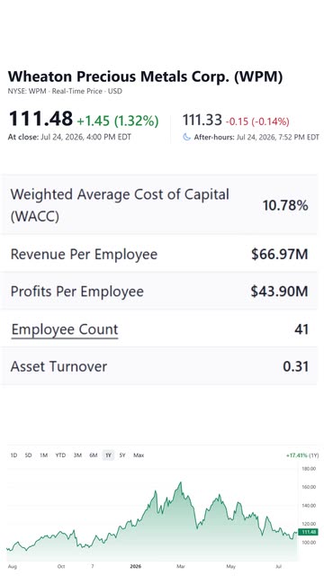Select the WACC row
Image resolution: width=324 pixels, height=576 pixels.
pos(158,205)
